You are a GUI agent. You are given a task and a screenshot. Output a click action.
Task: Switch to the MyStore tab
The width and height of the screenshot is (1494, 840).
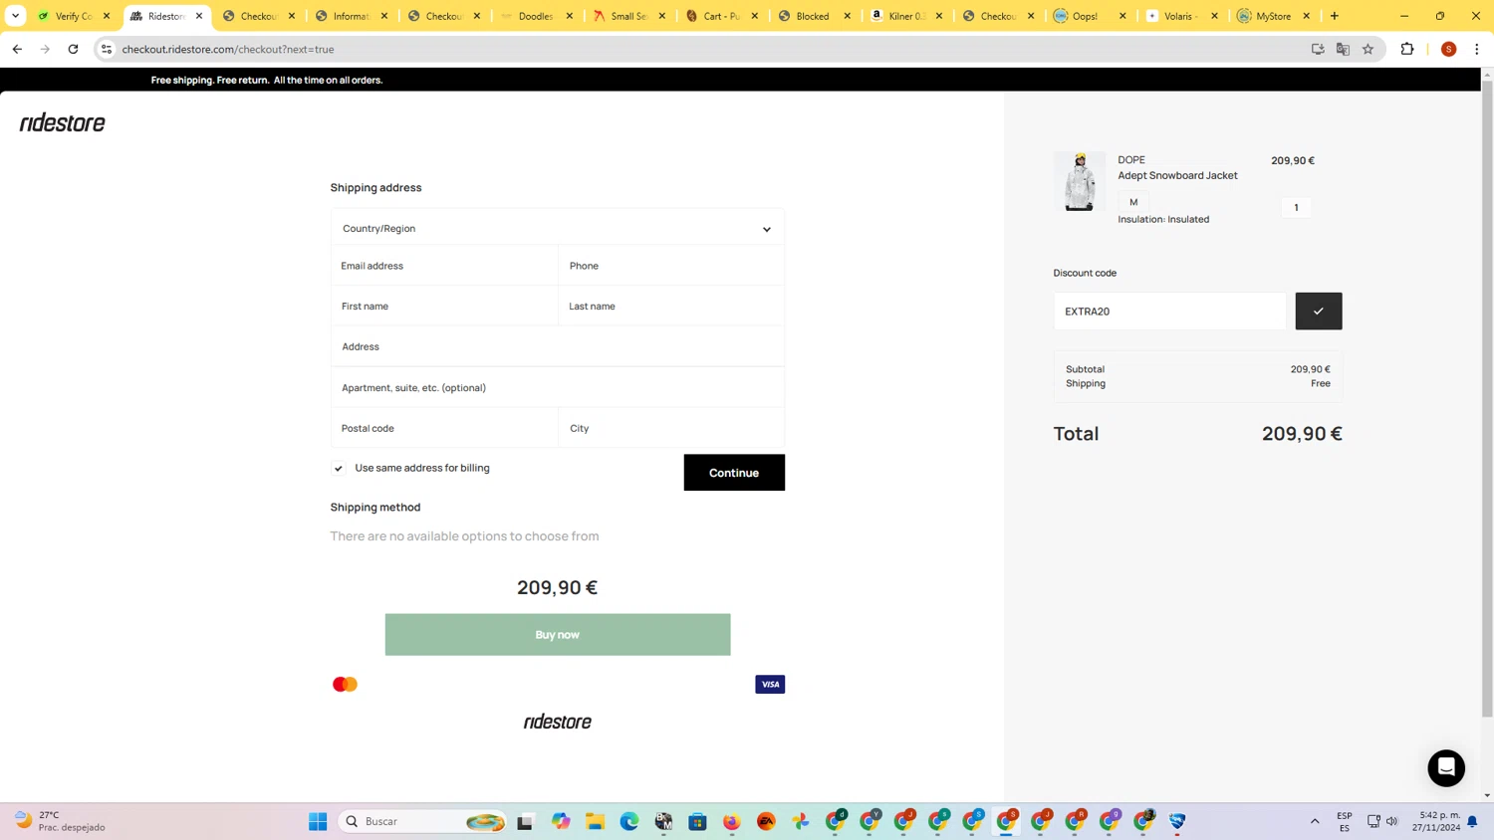1274,16
